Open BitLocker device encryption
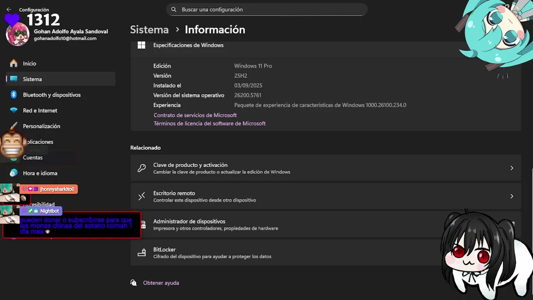The height and width of the screenshot is (300, 533). (x=326, y=252)
